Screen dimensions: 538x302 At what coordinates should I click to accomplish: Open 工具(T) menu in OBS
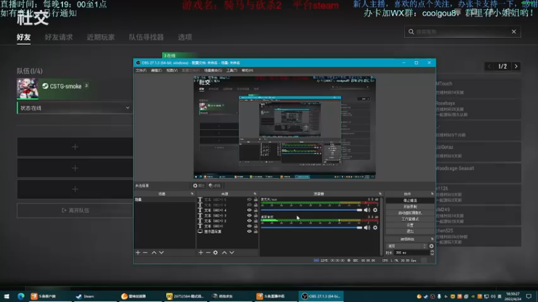coord(231,70)
